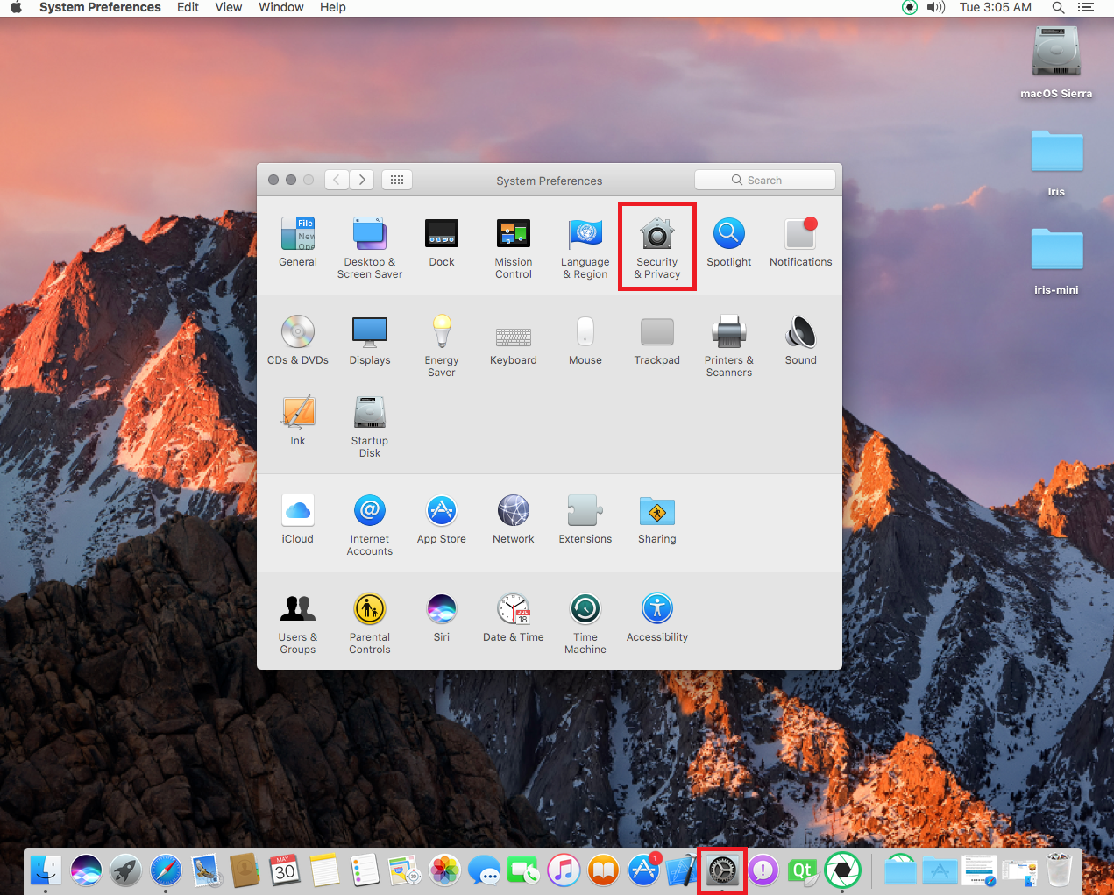Open Photos from the Dock
1114x895 pixels.
coord(444,870)
